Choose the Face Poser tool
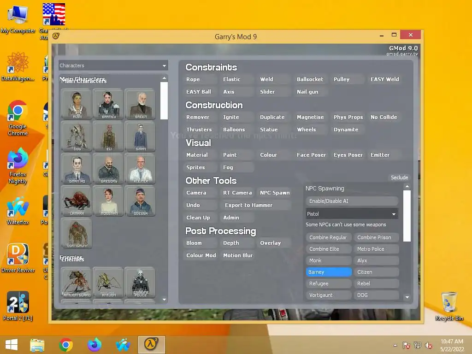This screenshot has height=354, width=472. coord(311,155)
